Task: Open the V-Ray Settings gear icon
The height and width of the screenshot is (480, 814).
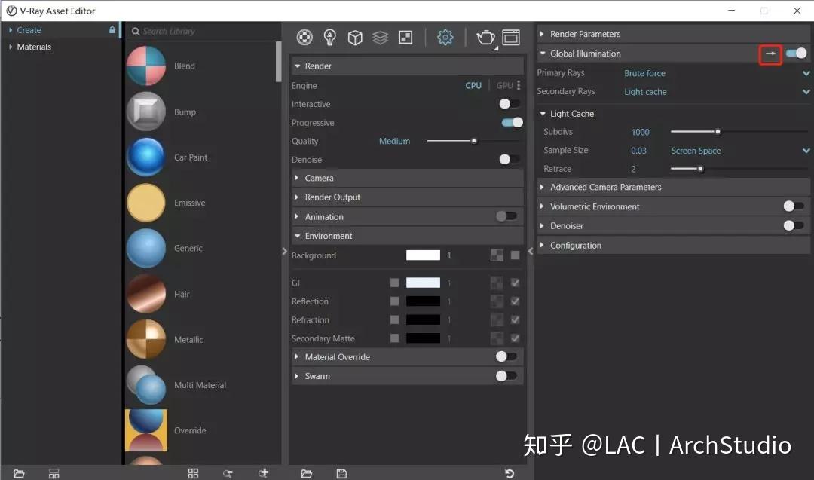Action: pyautogui.click(x=445, y=38)
